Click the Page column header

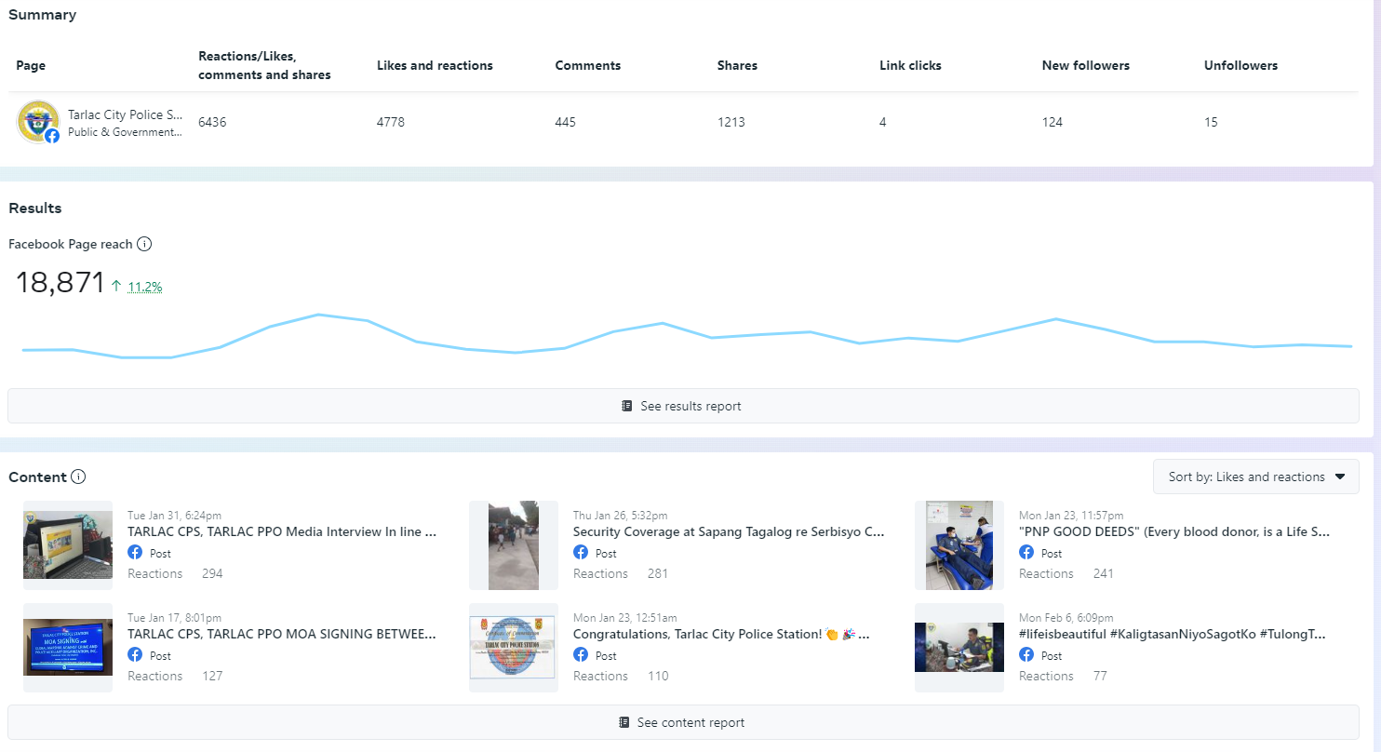point(31,66)
